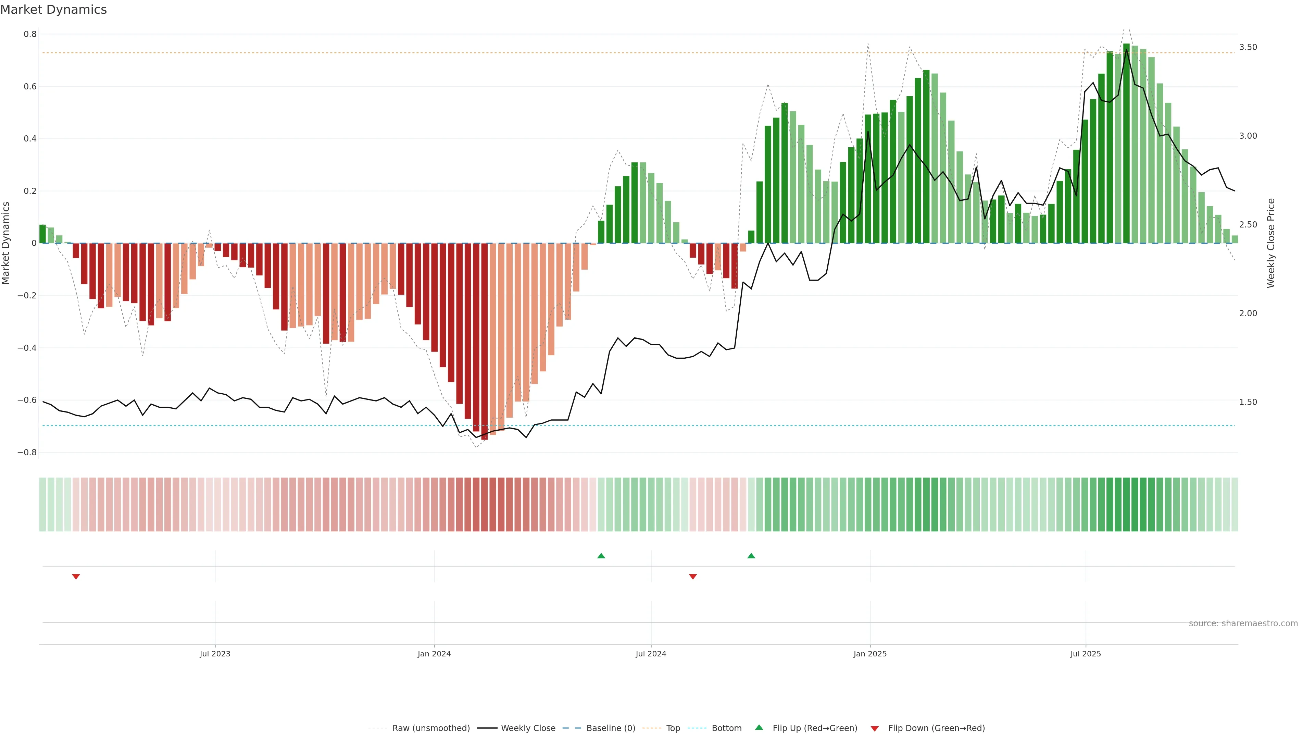Click the Jul 2025 x-axis label
Image resolution: width=1315 pixels, height=740 pixels.
[x=1085, y=654]
